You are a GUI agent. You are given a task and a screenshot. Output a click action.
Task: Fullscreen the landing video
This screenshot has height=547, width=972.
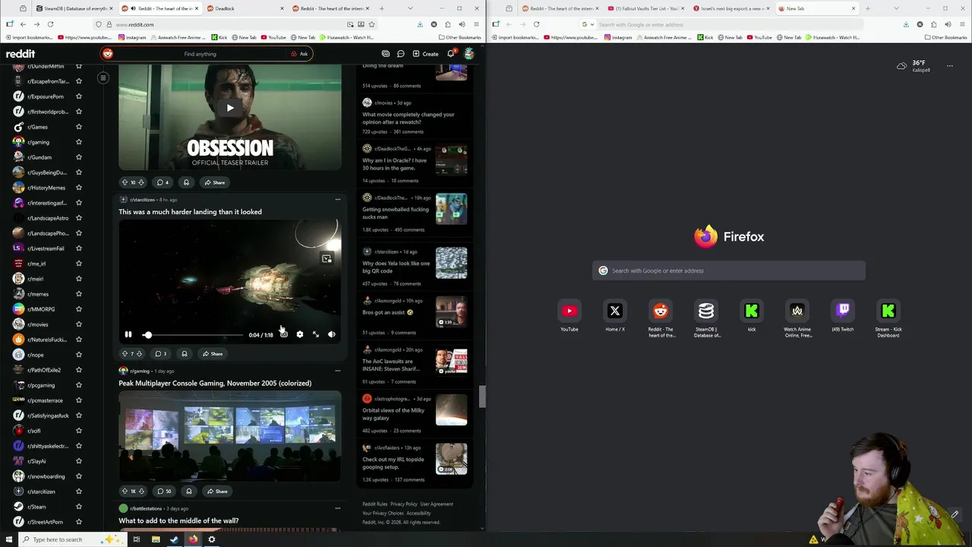(316, 334)
